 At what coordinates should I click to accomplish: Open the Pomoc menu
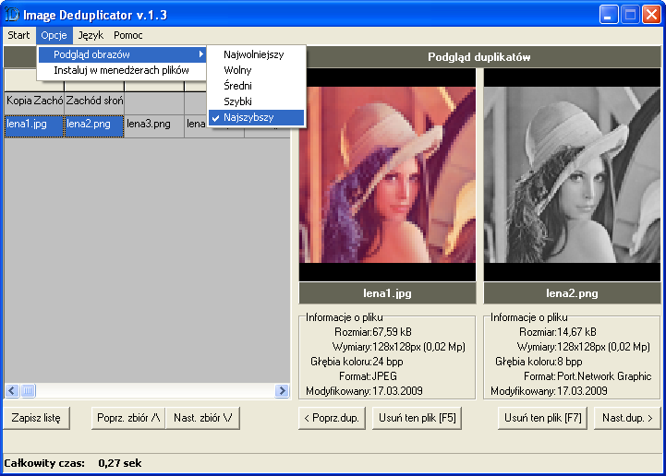click(127, 35)
